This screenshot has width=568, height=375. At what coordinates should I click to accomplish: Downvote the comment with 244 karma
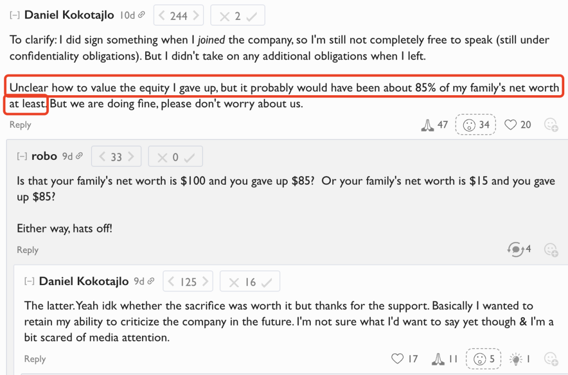[162, 16]
